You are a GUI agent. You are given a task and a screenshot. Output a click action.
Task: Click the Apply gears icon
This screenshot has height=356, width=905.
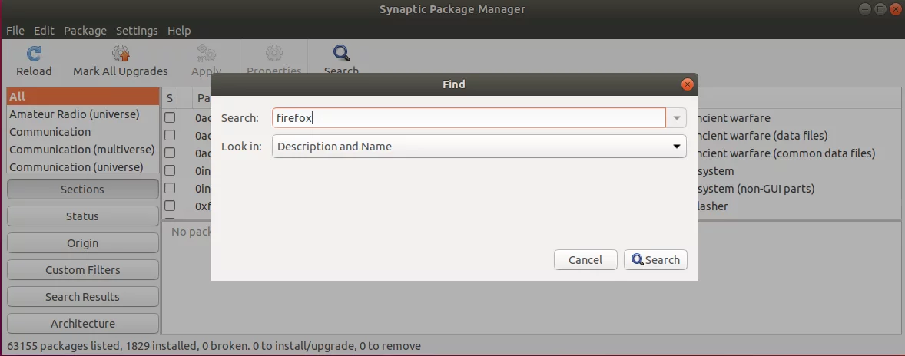point(206,54)
